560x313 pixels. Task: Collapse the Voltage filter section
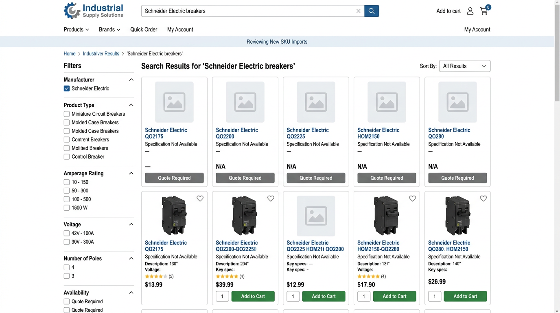click(x=131, y=225)
